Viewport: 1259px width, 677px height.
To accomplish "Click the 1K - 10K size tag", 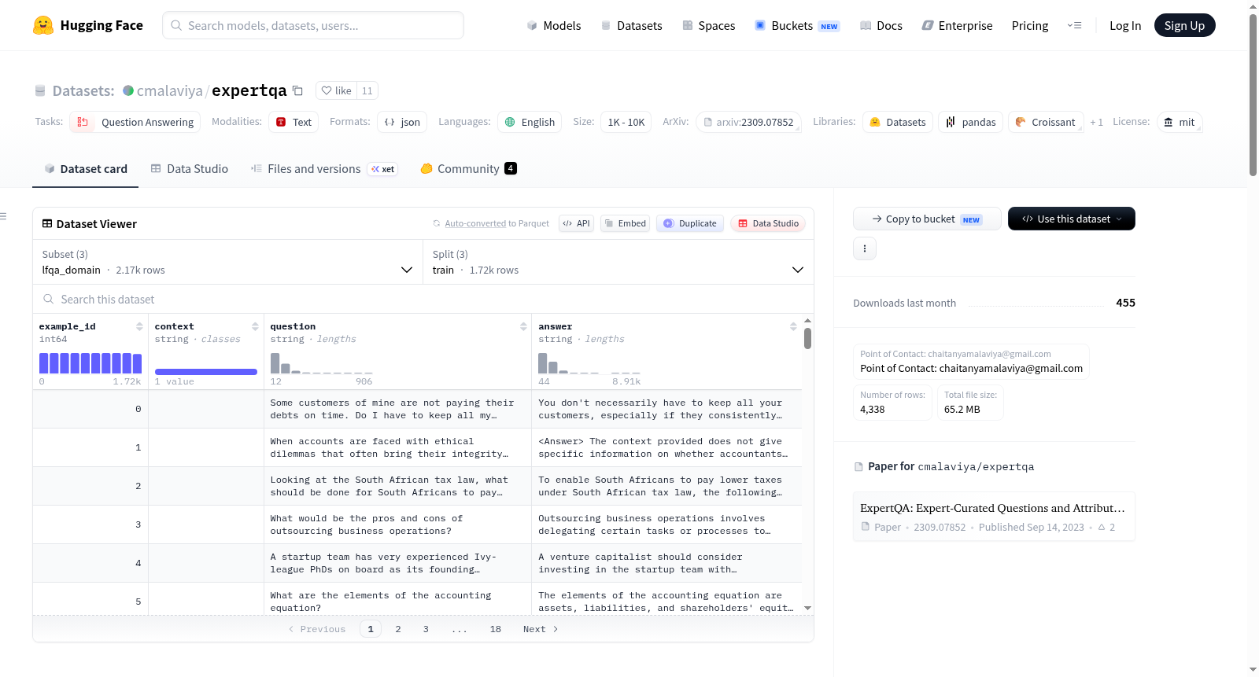I will [626, 122].
